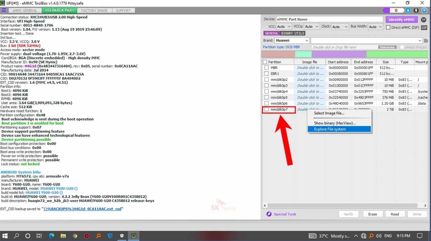Screen dimensions: 431x241
Task: Check the mmcblk0p5 partition checkbox
Action: point(267,97)
